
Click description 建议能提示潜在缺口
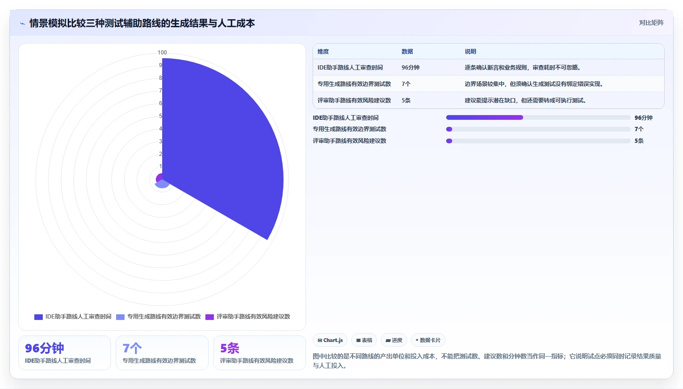point(526,100)
